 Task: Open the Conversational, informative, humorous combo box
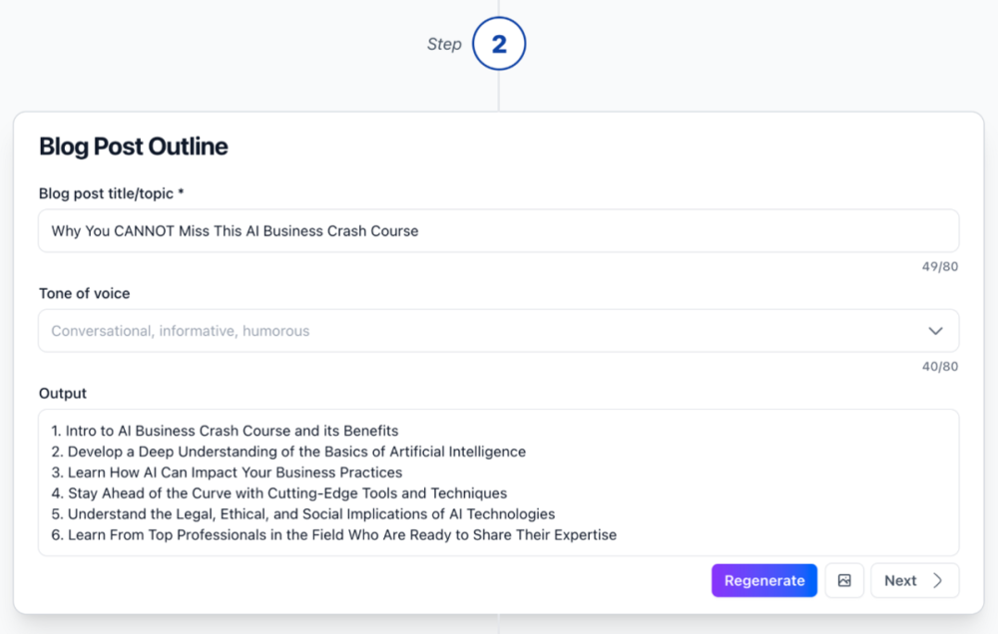click(x=479, y=331)
